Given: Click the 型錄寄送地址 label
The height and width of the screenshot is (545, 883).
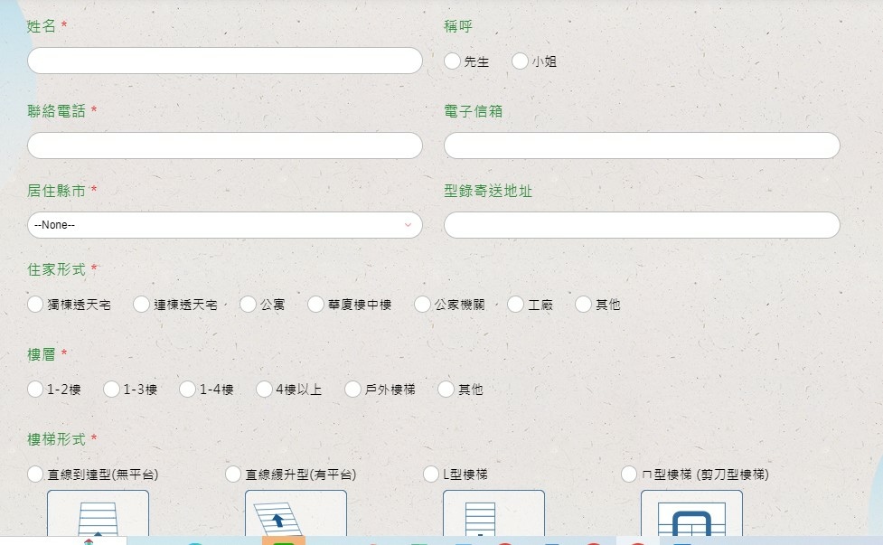Looking at the screenshot, I should 488,191.
